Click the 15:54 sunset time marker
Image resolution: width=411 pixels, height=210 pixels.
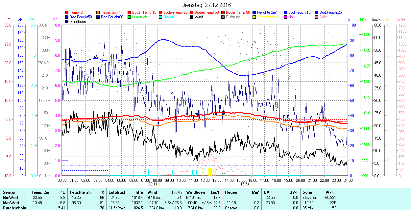pos(245,184)
